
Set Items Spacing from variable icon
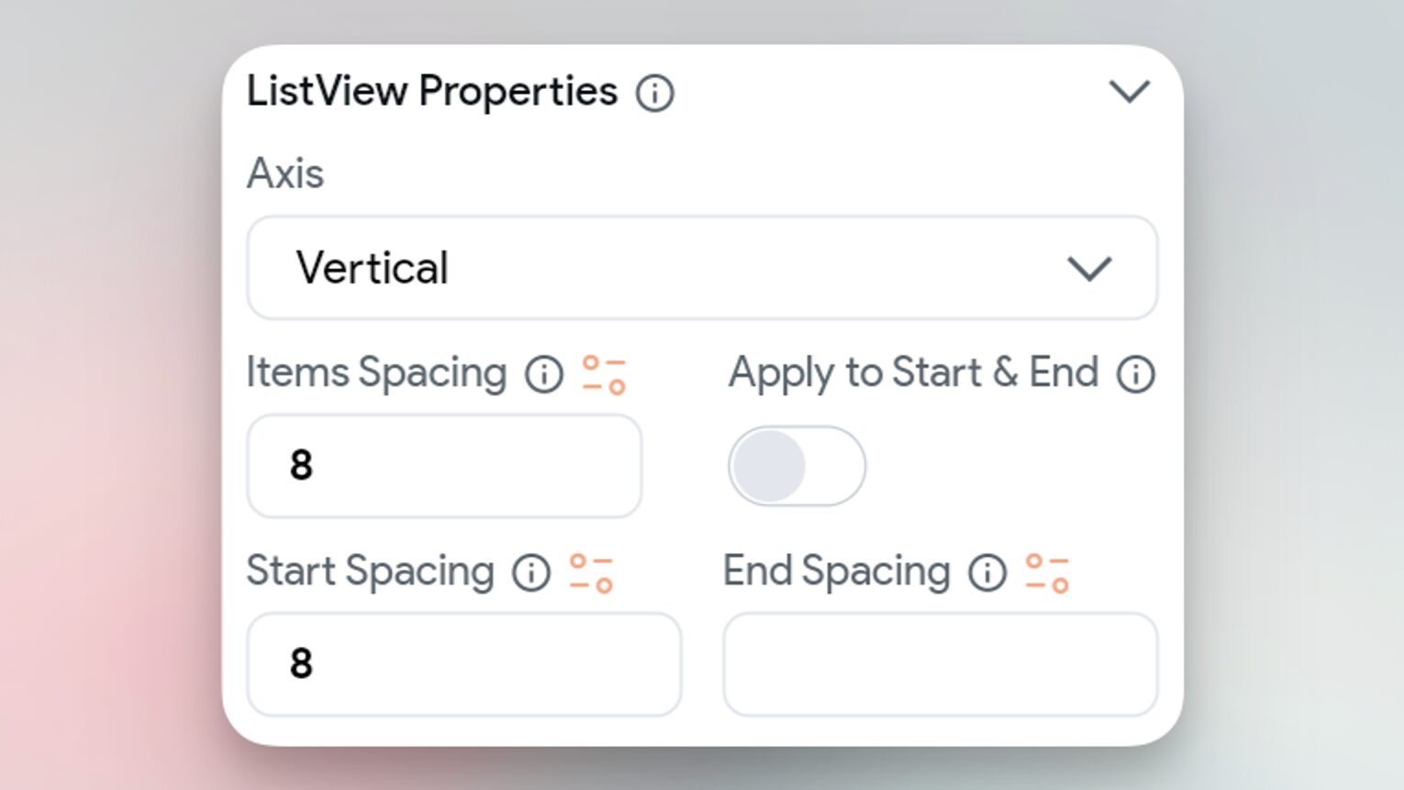(x=604, y=374)
